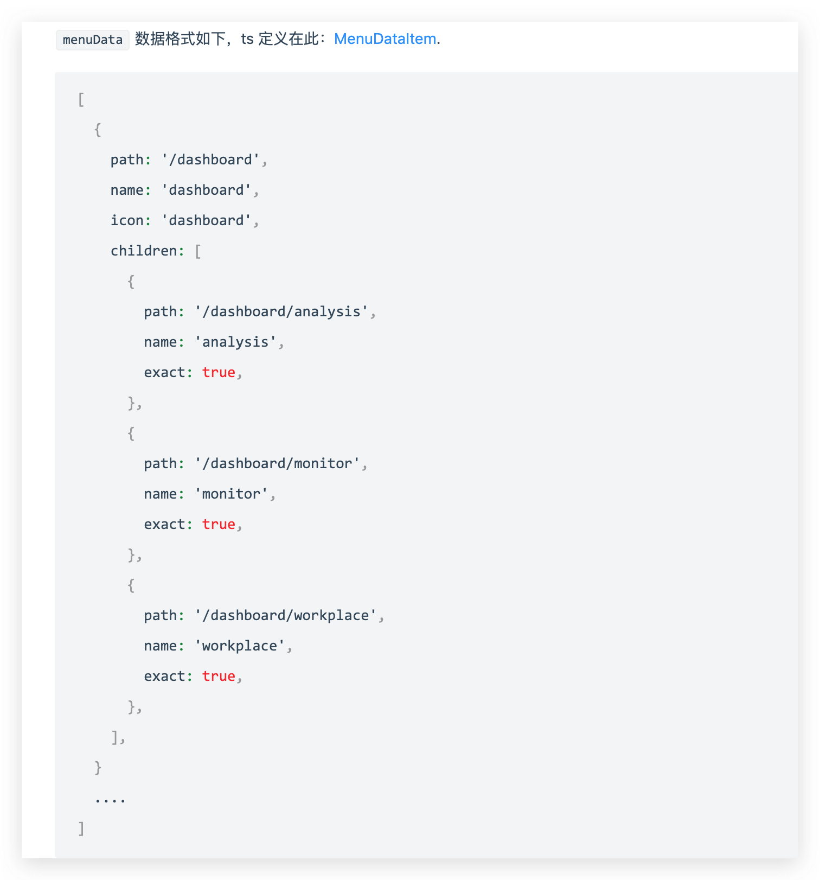Click the text "path: '/dashboard',"
This screenshot has height=880, width=820.
189,160
